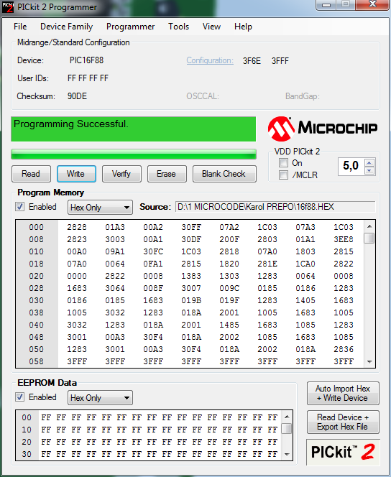Click configuration word 3FFF beside 3F6E
The width and height of the screenshot is (391, 477).
(280, 61)
